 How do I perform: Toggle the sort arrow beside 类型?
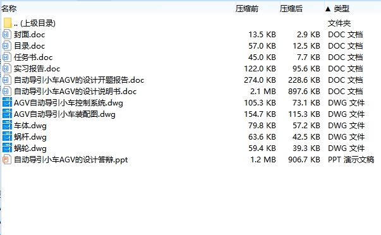point(328,9)
